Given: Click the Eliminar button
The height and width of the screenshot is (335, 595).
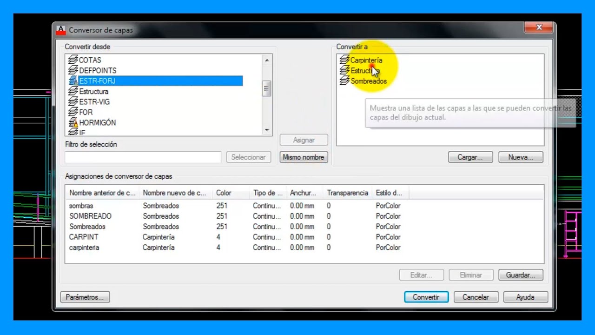Looking at the screenshot, I should [471, 275].
